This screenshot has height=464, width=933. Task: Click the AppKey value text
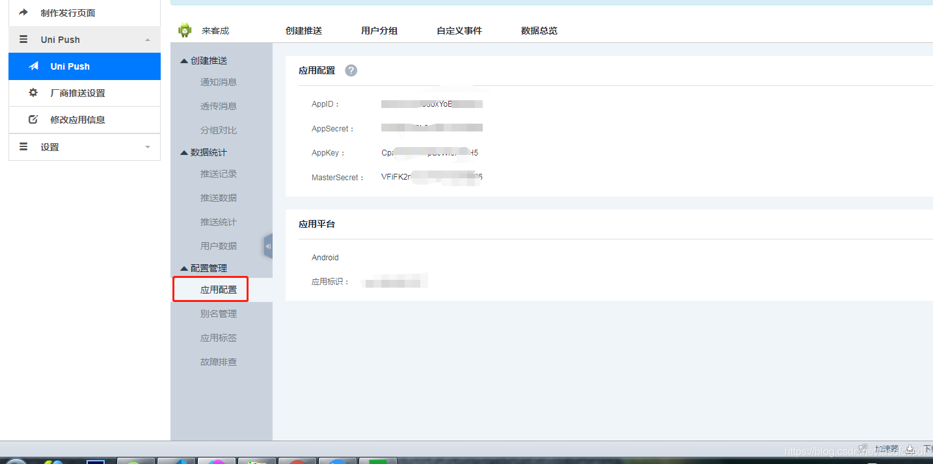tap(430, 153)
